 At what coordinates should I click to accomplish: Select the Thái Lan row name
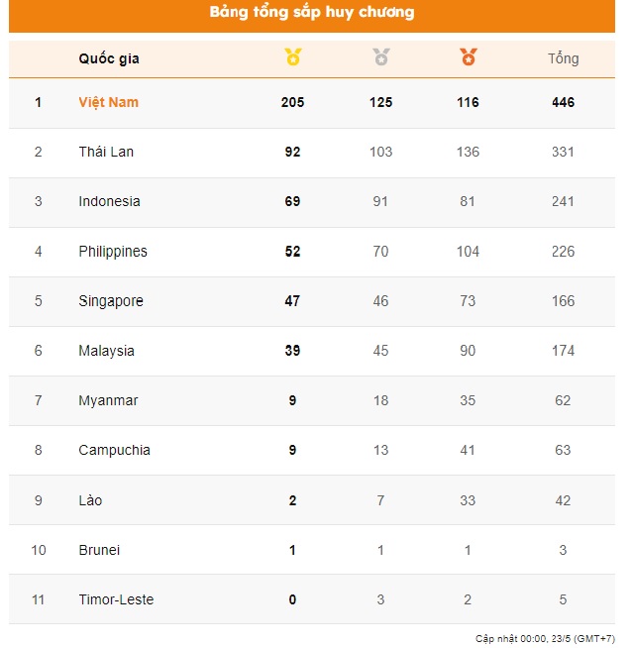tap(106, 152)
